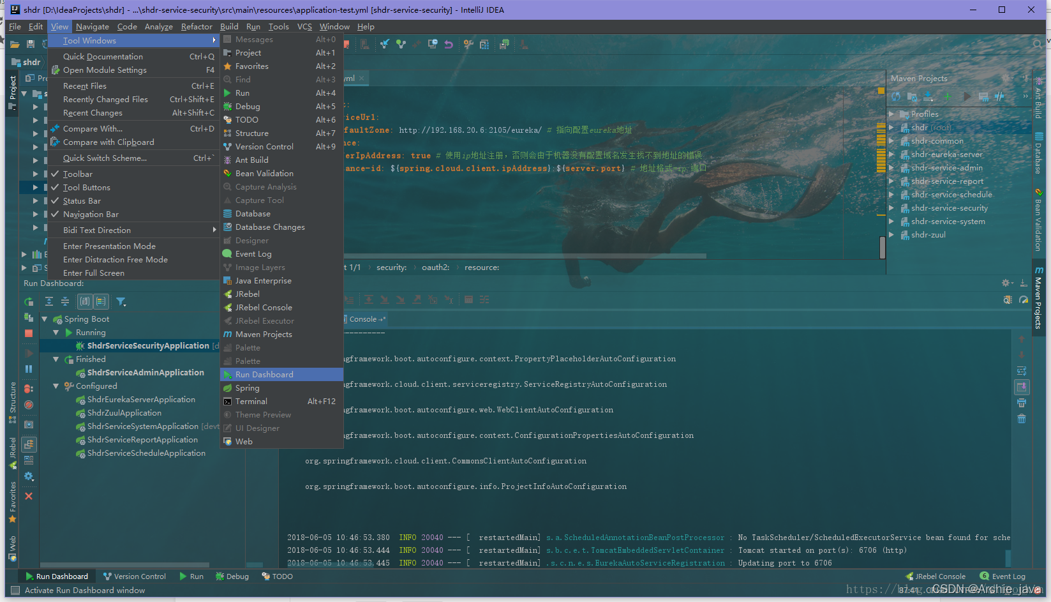Click horizontal scrollbar under Run Dashboard tree
Image resolution: width=1051 pixels, height=602 pixels.
click(x=124, y=565)
